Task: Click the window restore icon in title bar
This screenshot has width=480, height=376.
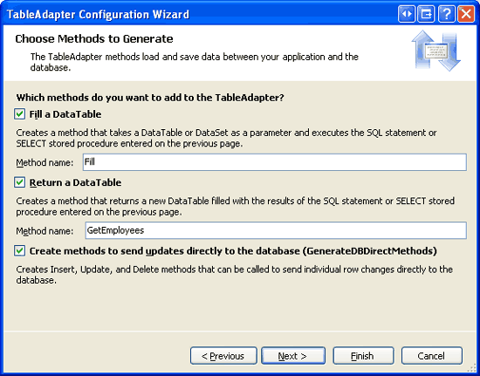Action: (426, 14)
